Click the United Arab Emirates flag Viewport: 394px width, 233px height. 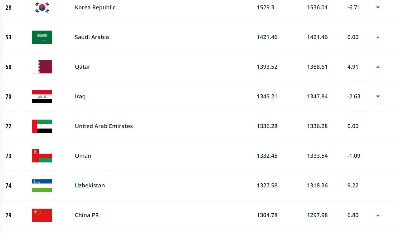42,126
